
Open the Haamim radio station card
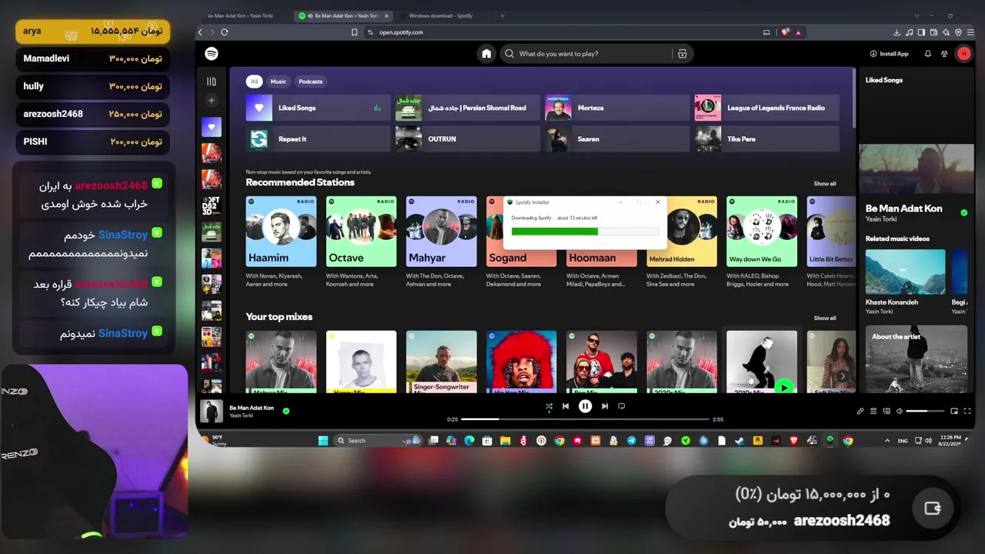pos(281,242)
